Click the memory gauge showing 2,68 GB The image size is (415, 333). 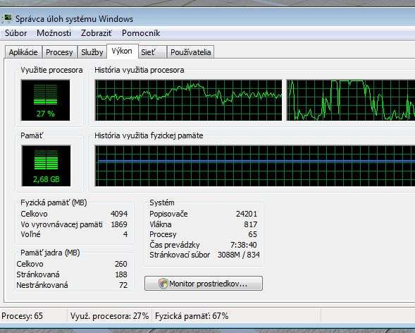coord(46,166)
